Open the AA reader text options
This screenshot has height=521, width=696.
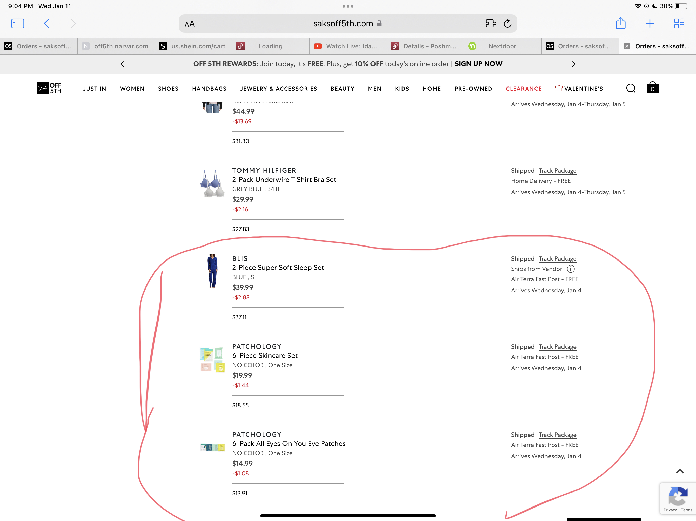190,24
